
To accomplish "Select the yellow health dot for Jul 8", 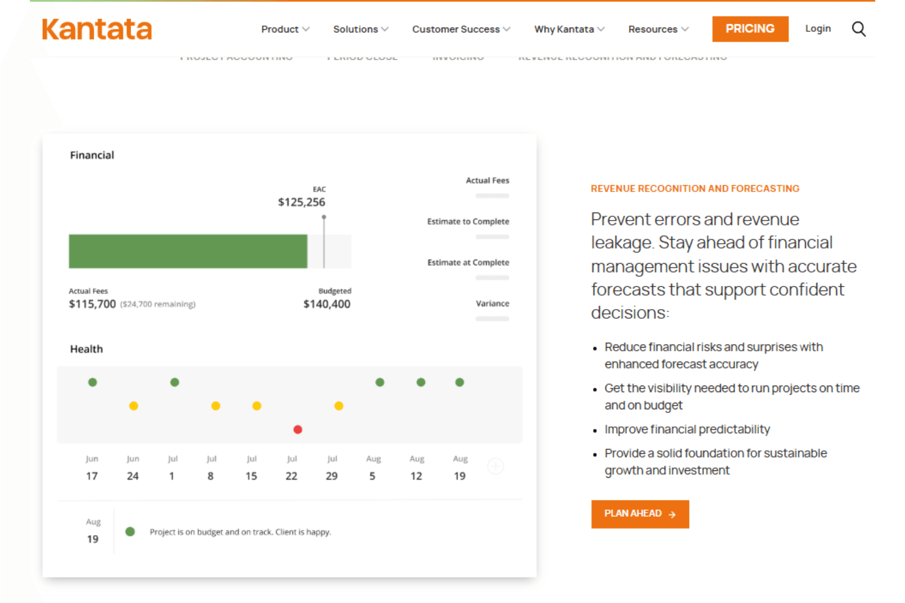I will pos(215,406).
